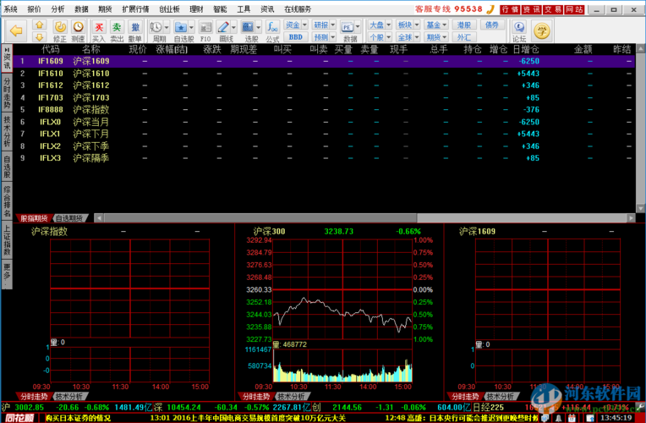Open the 智能 menu
The width and height of the screenshot is (646, 423).
pos(220,9)
